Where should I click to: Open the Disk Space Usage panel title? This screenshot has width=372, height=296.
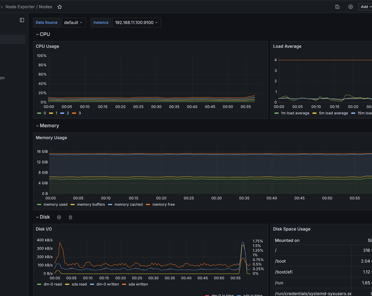(292, 229)
